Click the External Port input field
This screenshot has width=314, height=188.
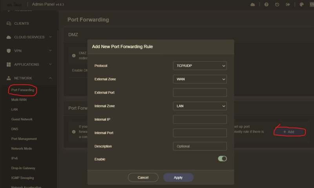[200, 92]
